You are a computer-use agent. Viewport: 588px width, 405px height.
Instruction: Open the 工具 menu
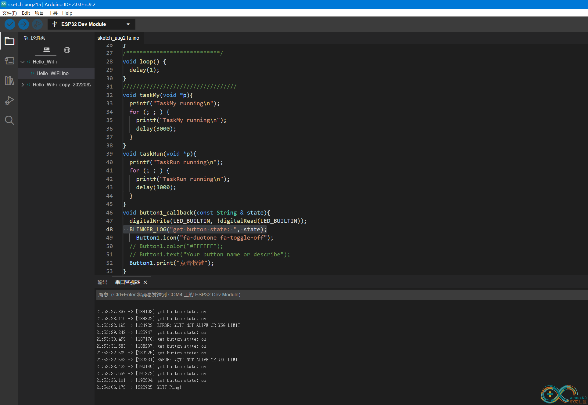(53, 13)
